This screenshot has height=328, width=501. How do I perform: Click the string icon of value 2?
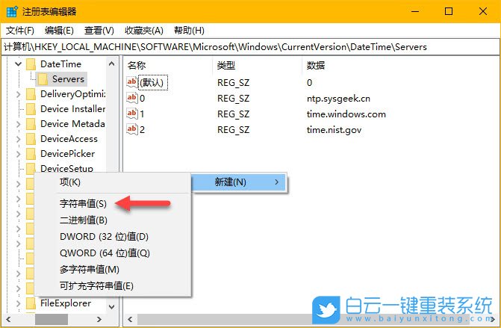point(132,129)
